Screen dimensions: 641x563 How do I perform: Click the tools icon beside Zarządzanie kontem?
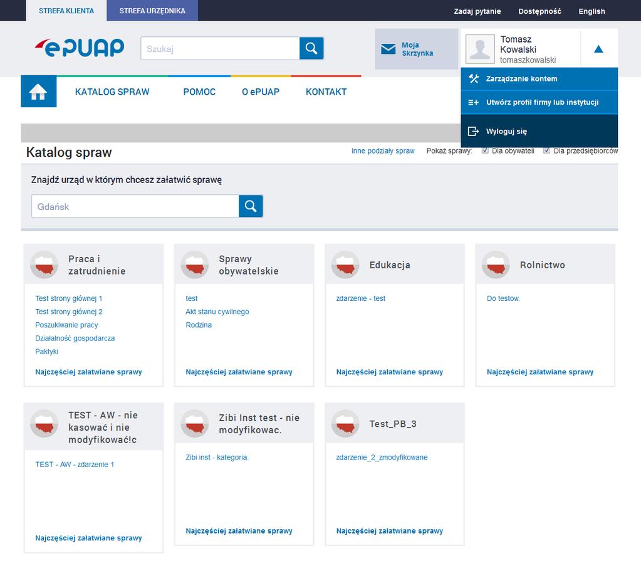pos(474,78)
